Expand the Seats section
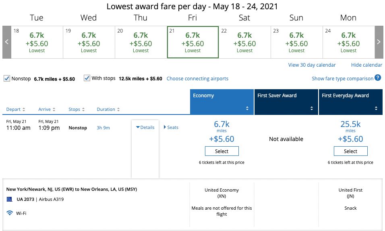This screenshot has height=231, width=385. (171, 127)
